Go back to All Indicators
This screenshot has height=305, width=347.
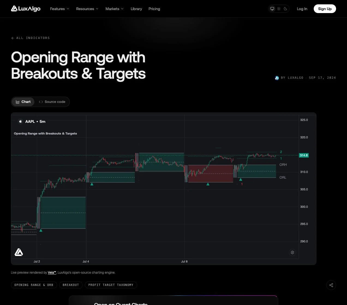(x=30, y=38)
